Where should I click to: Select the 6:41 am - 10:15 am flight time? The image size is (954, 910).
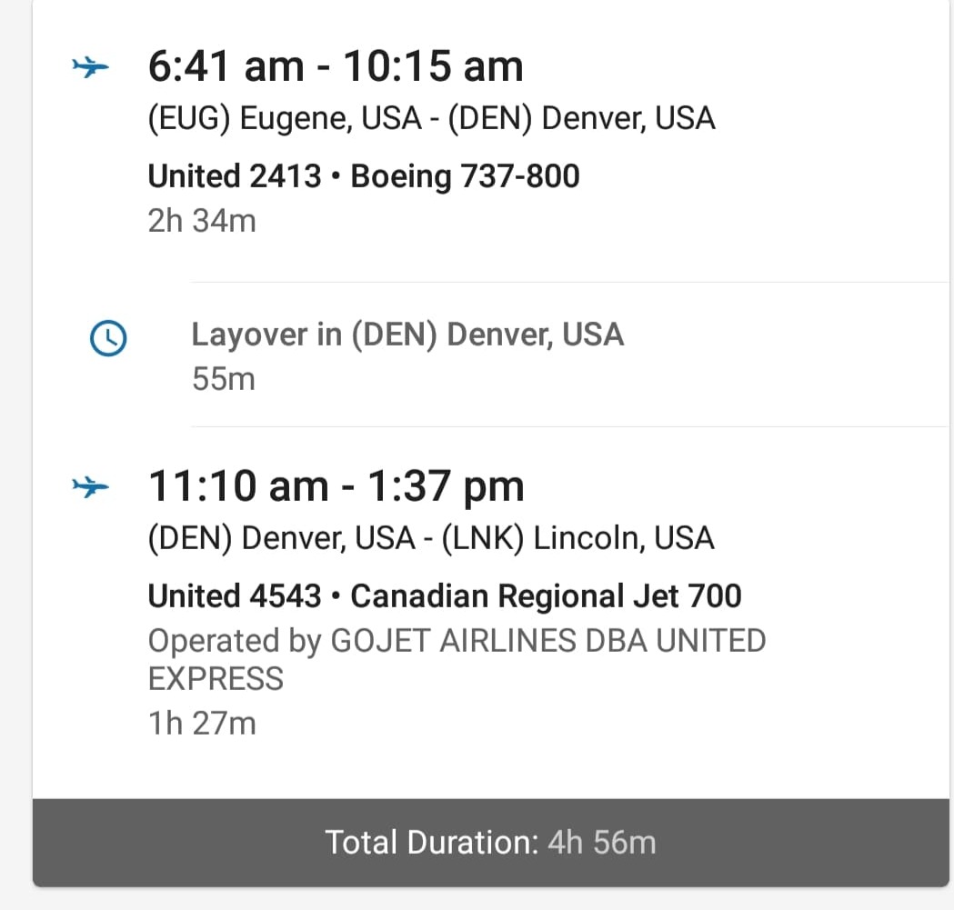point(336,67)
